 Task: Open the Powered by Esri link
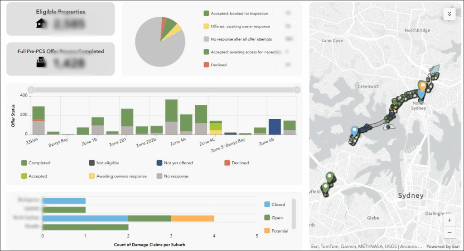(443, 246)
